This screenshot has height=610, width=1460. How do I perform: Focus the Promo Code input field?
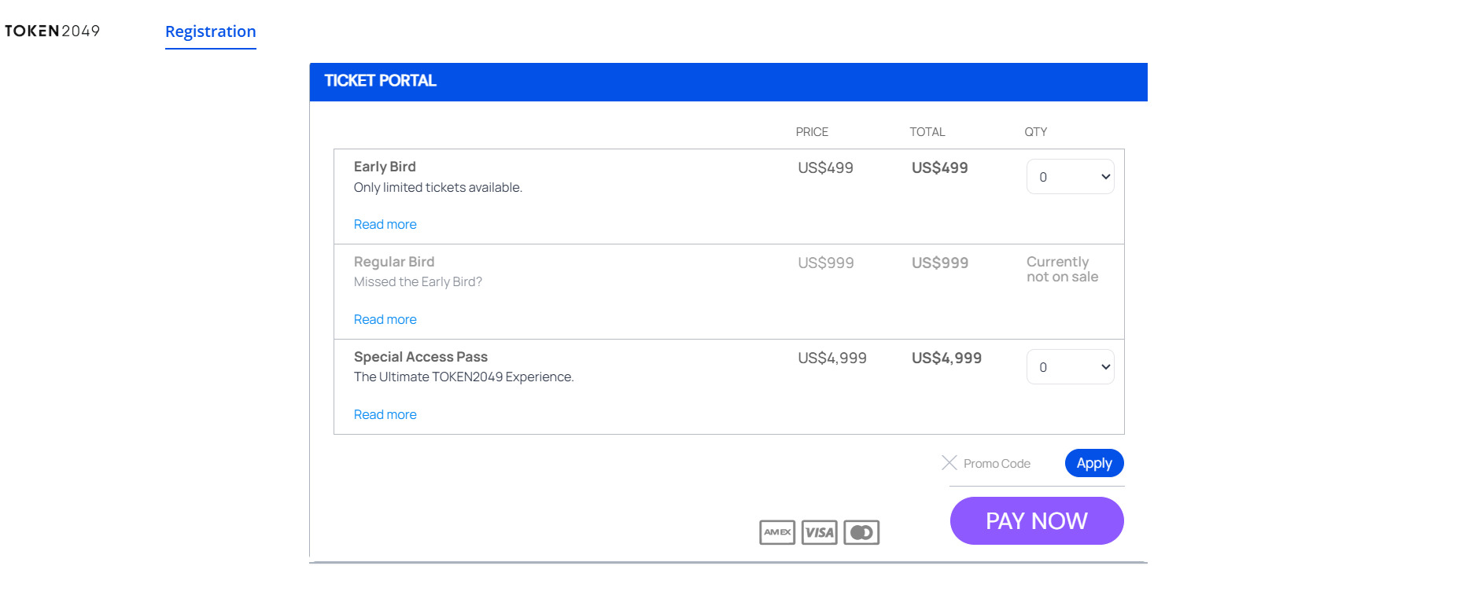[1008, 464]
